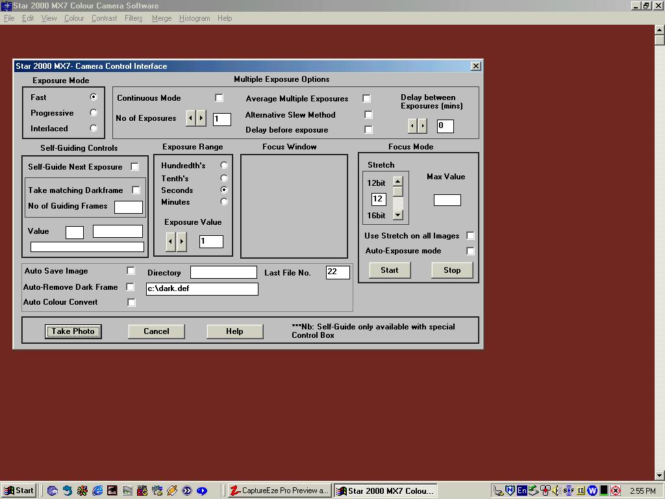Switch to CaptureEze Pro Preview taskbar button
The height and width of the screenshot is (499, 665).
[x=280, y=491]
